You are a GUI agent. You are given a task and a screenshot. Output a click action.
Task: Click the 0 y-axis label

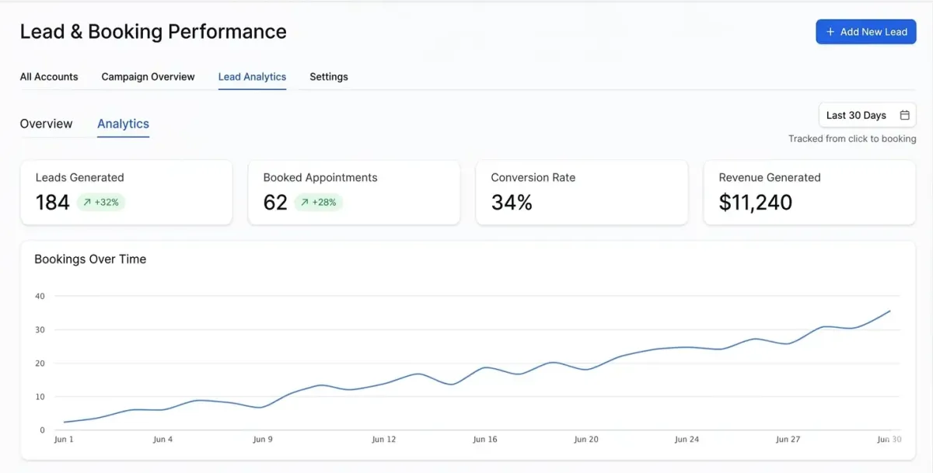pos(43,430)
